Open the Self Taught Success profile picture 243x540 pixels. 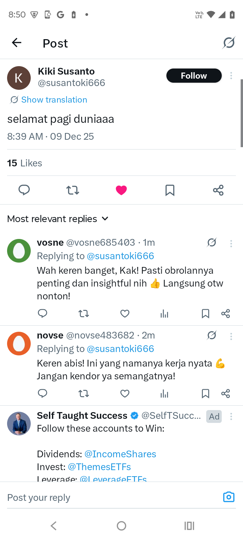(19, 424)
